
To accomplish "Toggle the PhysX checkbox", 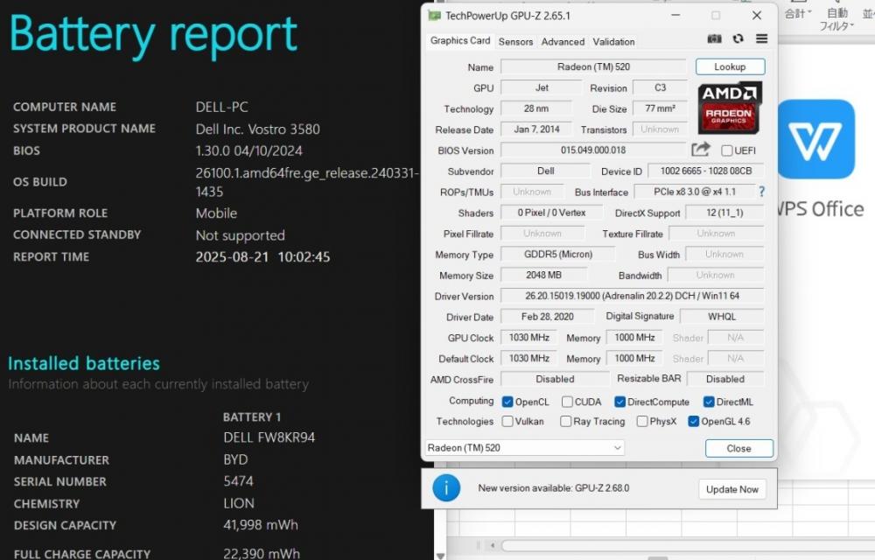I will [641, 421].
